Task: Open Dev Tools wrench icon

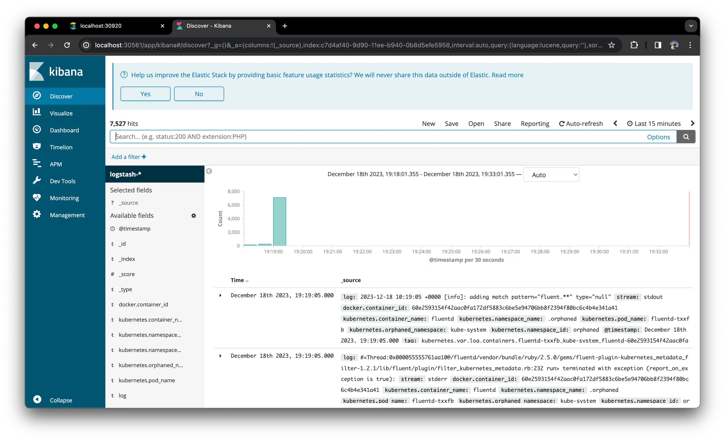Action: [x=37, y=181]
